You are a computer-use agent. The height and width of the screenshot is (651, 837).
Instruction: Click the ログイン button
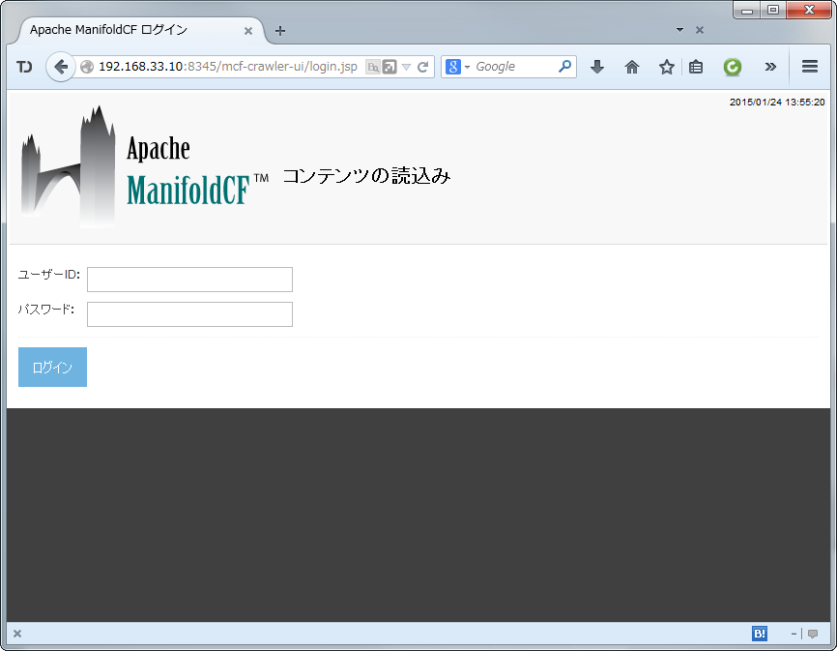52,367
